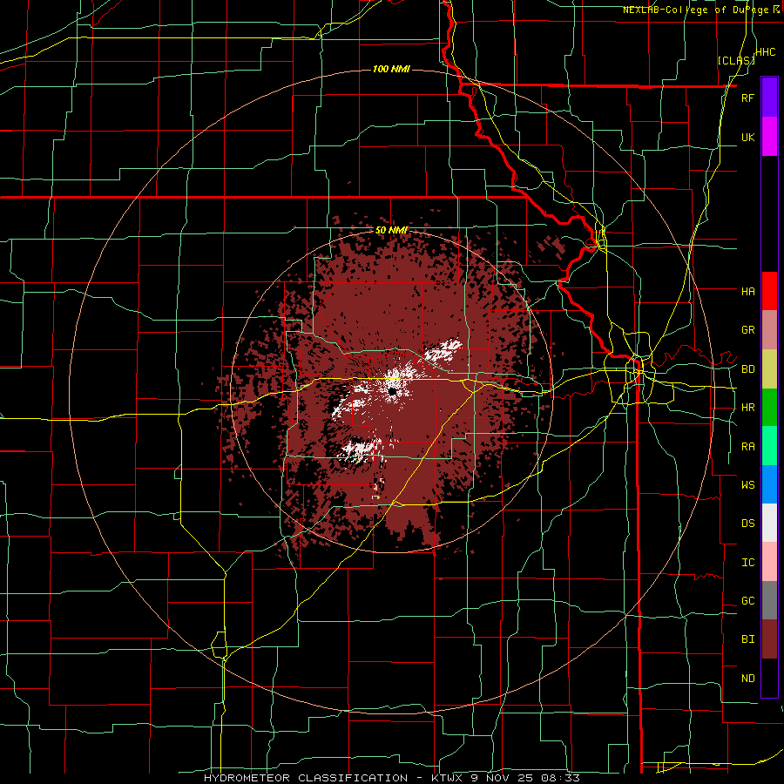Click the HA red legend color swatch

click(x=769, y=291)
